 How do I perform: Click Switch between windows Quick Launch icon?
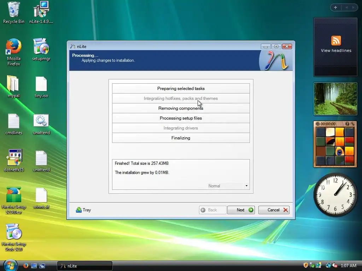pyautogui.click(x=42, y=266)
